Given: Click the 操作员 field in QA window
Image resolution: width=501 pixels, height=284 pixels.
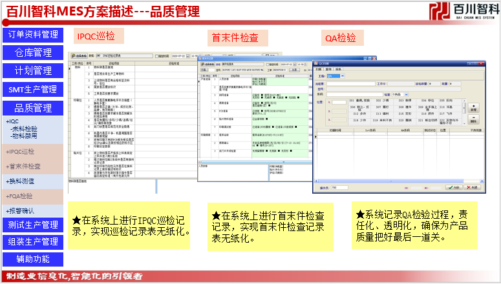Looking at the screenshot, I should pos(339,188).
